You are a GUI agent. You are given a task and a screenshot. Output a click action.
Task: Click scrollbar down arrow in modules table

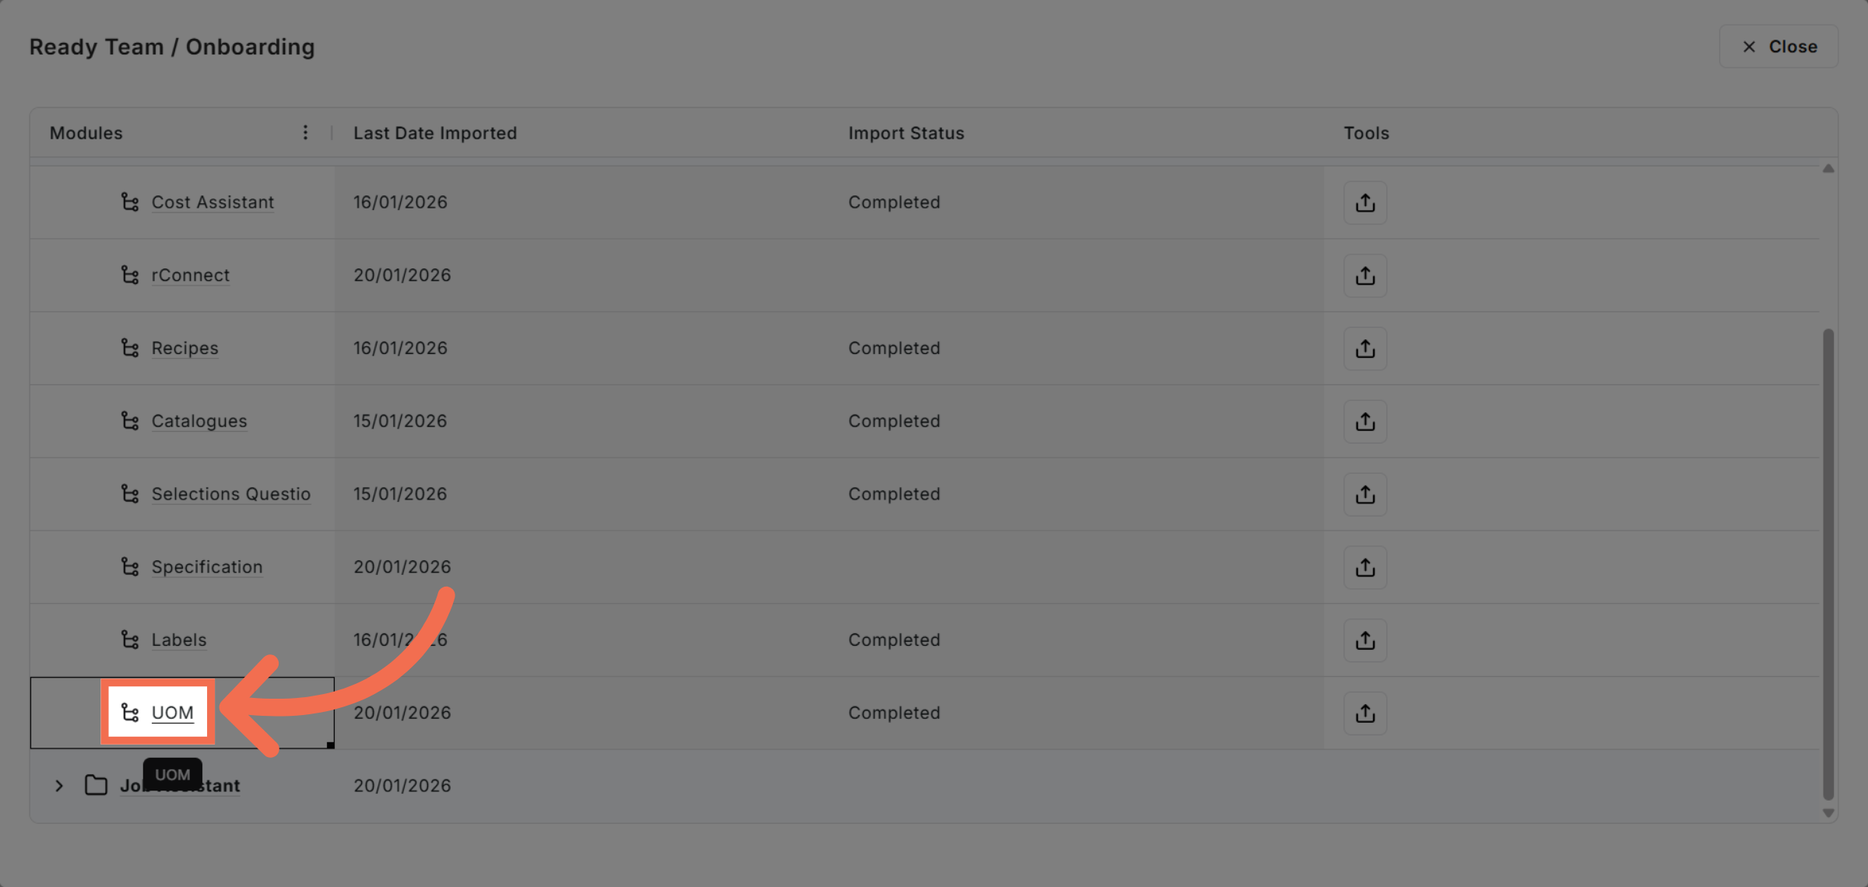point(1828,813)
